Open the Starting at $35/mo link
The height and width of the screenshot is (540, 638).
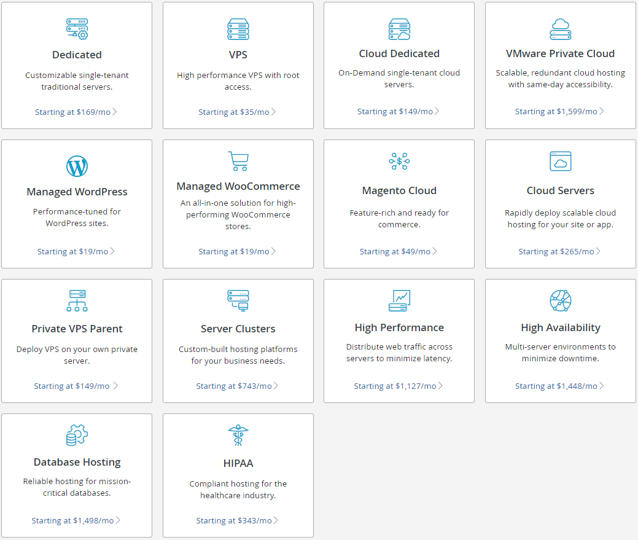237,112
